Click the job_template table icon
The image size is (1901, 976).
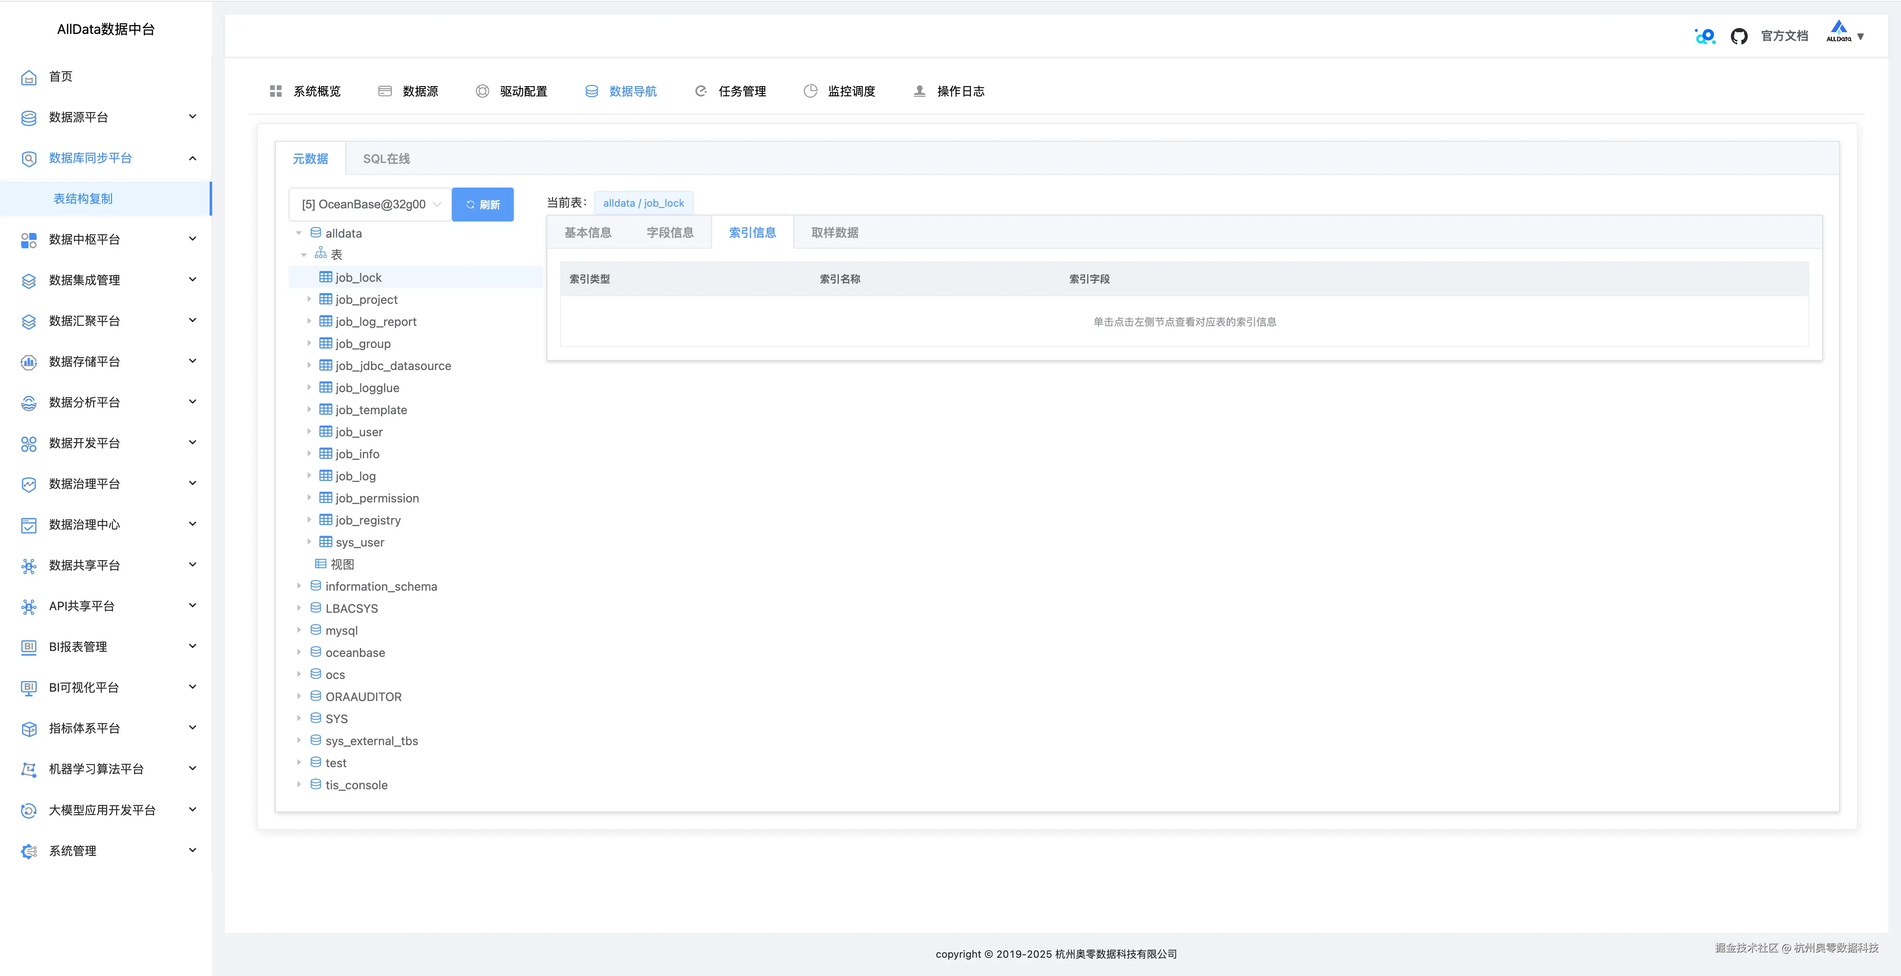coord(325,410)
